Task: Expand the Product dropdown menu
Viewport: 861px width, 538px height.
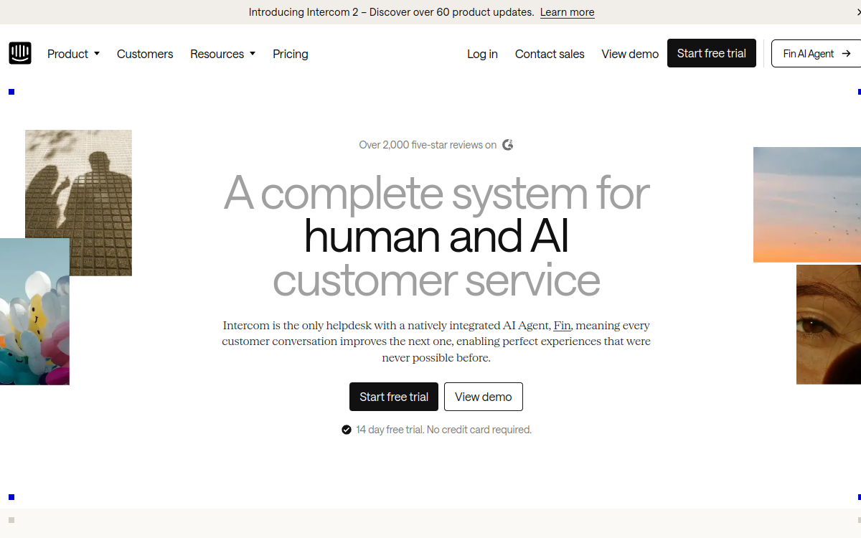Action: click(73, 54)
